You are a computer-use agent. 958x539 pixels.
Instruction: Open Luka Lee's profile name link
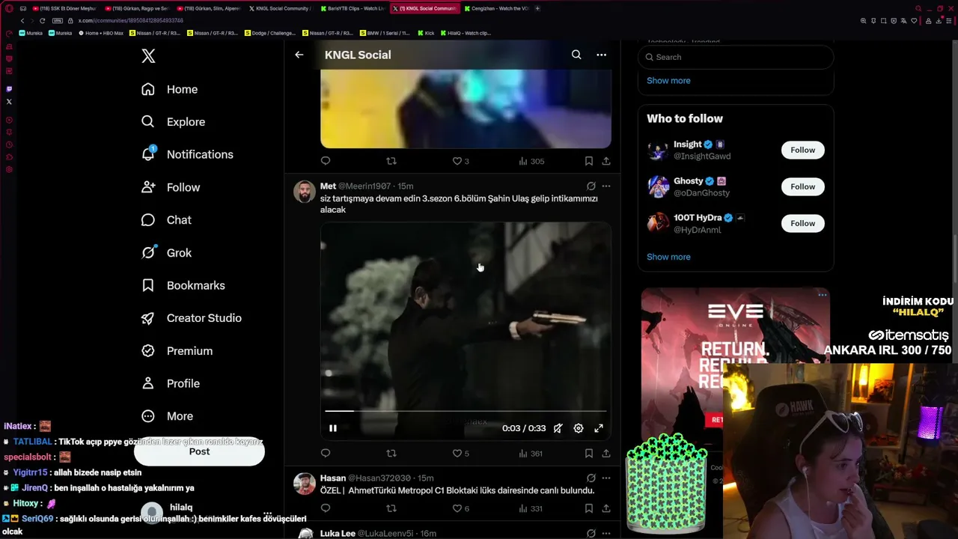click(x=338, y=534)
